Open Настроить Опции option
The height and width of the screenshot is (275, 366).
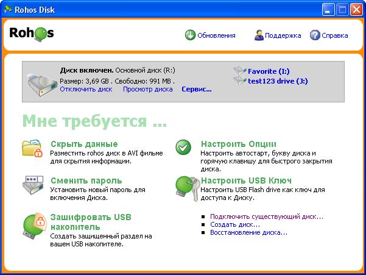[239, 144]
